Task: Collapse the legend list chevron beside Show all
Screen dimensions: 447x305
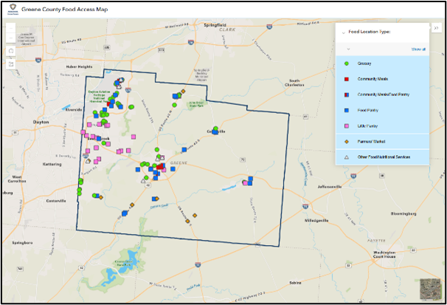Action: coord(347,49)
